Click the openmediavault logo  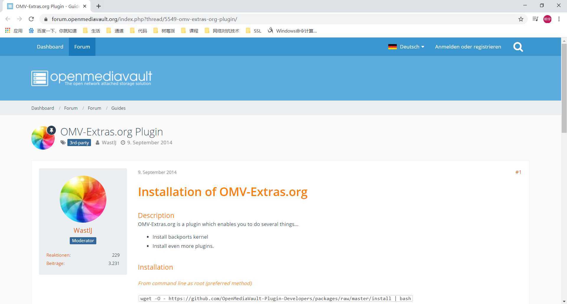[x=92, y=78]
